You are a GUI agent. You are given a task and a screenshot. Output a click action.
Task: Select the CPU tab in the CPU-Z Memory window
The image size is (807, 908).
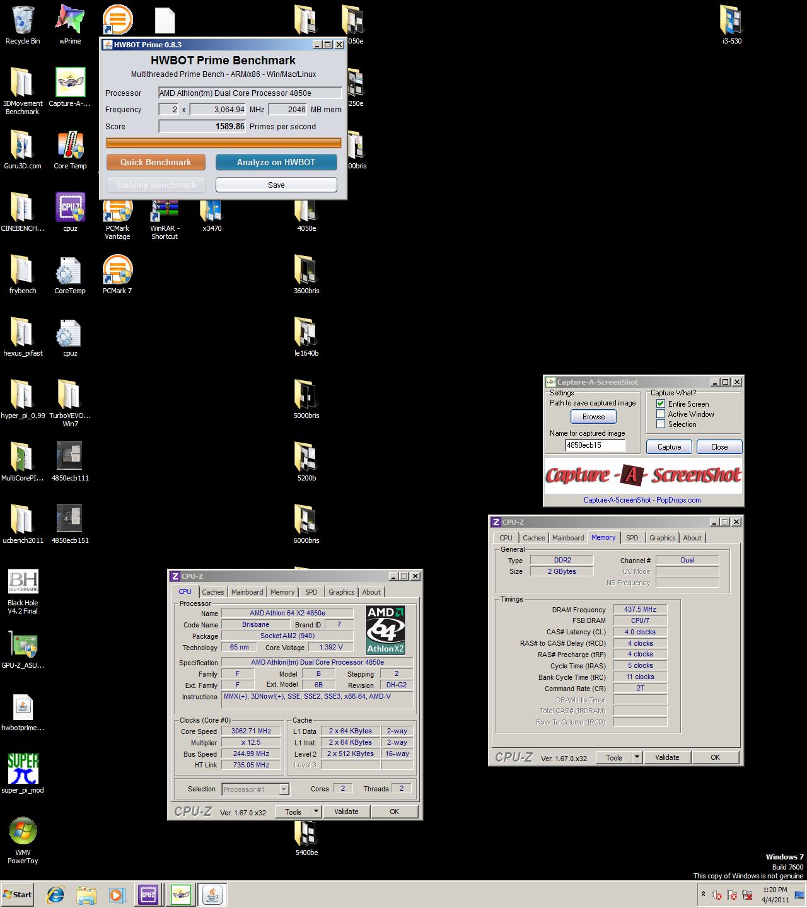(x=506, y=538)
